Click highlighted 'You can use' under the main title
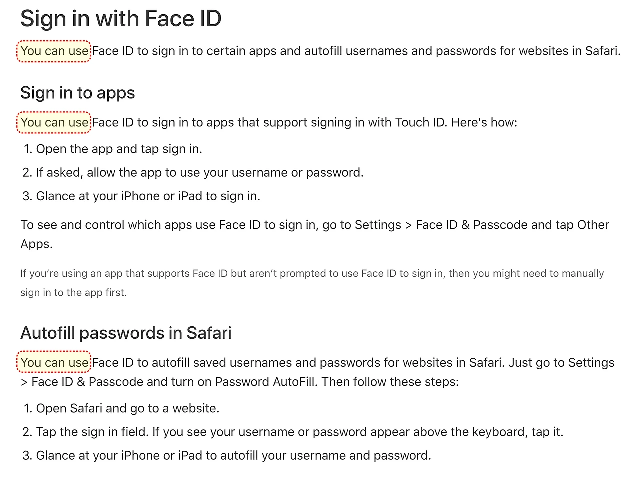 pyautogui.click(x=54, y=51)
